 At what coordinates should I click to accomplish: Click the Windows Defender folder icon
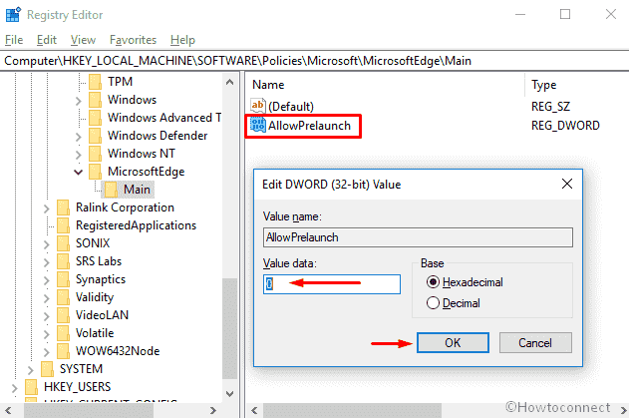(x=95, y=136)
